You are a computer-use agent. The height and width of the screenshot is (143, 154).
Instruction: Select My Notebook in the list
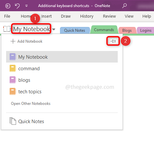point(62,57)
